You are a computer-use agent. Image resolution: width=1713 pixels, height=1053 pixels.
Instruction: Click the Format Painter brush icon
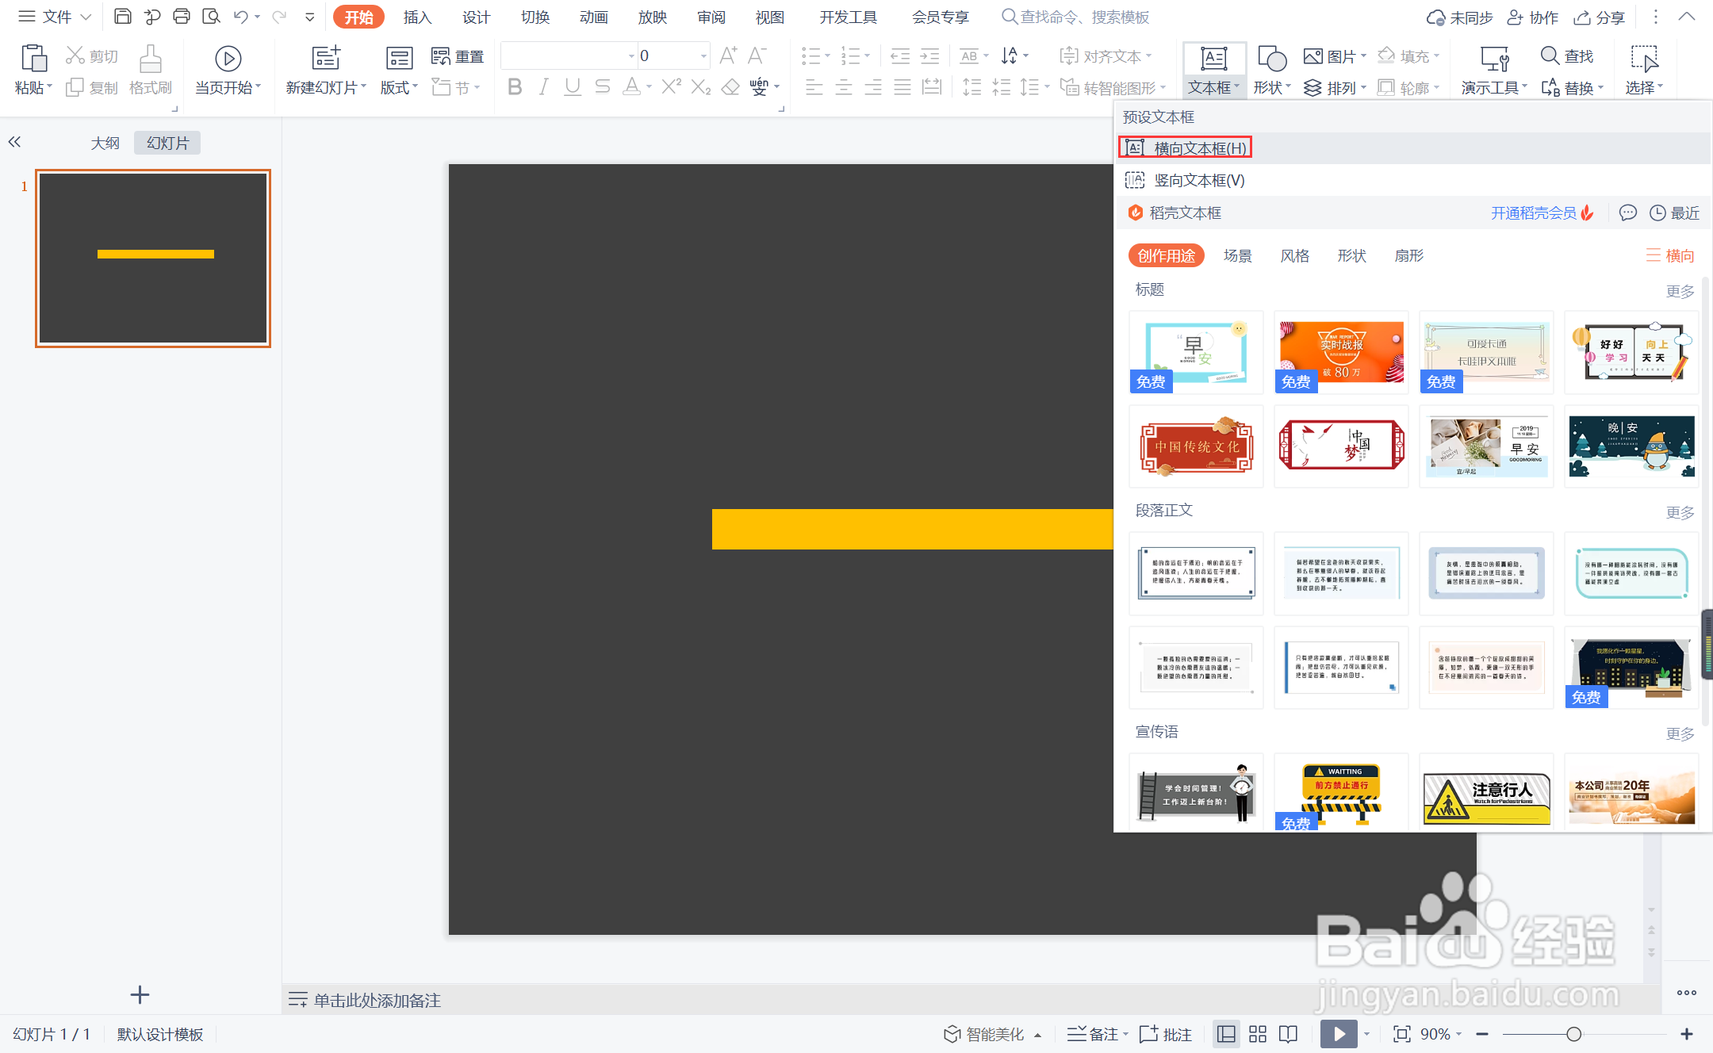coord(151,59)
